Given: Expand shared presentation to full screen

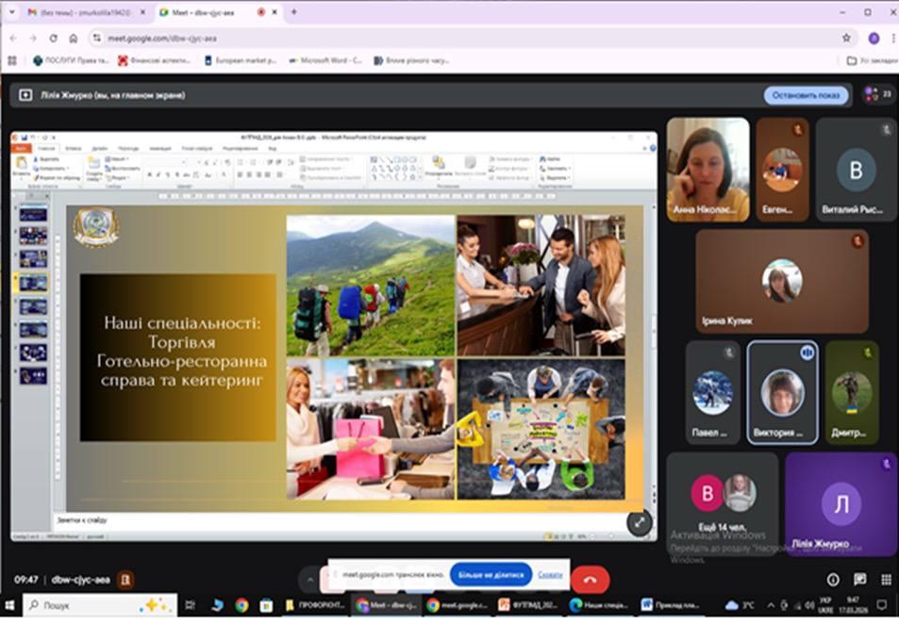Looking at the screenshot, I should coord(640,522).
